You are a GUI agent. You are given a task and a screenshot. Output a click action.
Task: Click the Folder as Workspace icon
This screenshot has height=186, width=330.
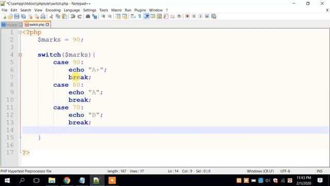pyautogui.click(x=172, y=17)
